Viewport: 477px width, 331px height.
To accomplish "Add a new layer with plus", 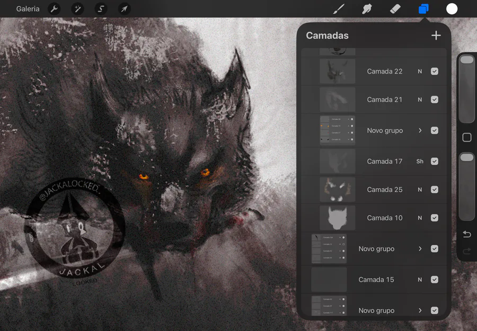I will point(436,35).
